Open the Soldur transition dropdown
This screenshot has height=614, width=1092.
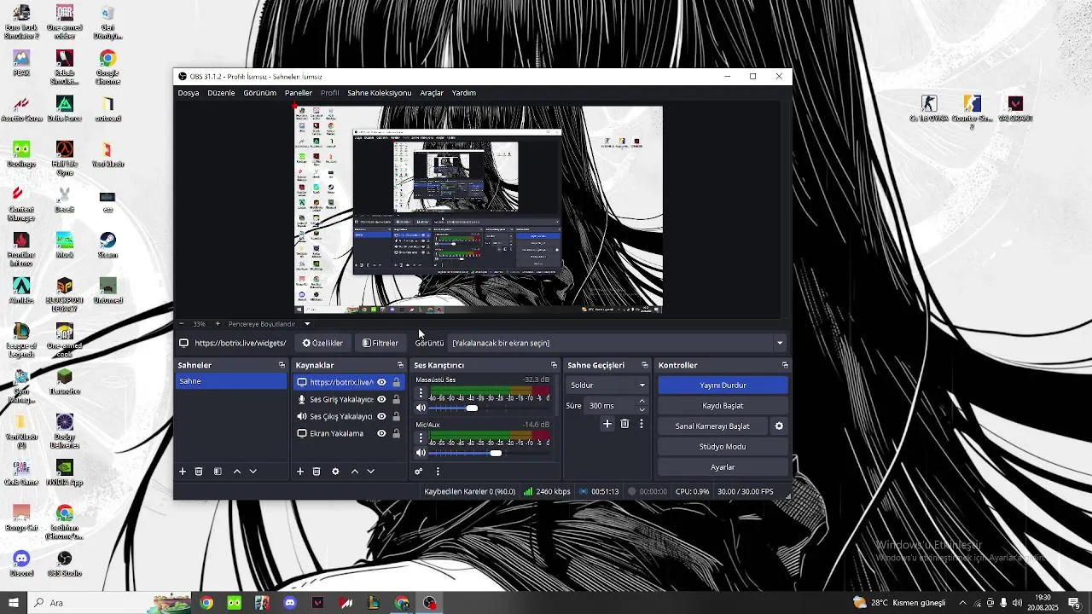pos(607,385)
